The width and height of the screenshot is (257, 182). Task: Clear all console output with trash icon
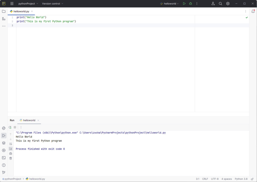tap(11, 158)
